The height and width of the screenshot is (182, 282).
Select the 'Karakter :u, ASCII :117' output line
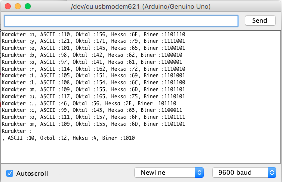click(94, 96)
